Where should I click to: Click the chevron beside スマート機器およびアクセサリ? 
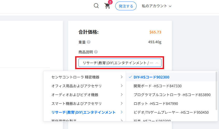click(122, 103)
